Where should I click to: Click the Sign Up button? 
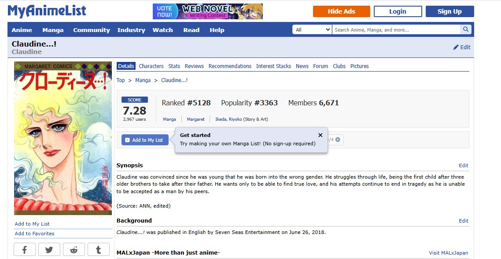tap(449, 11)
